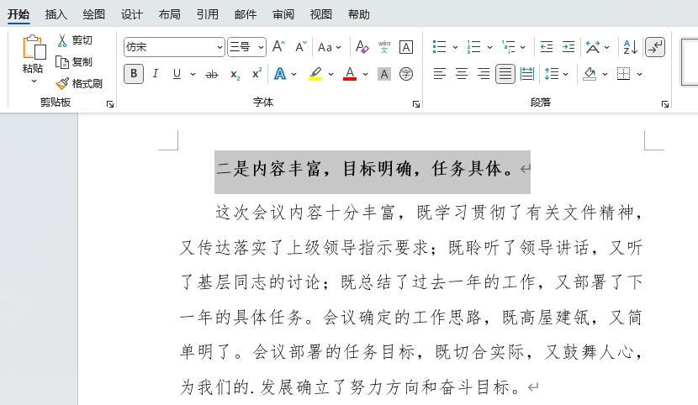Toggle Italic formatting
The height and width of the screenshot is (405, 698).
[x=155, y=74]
